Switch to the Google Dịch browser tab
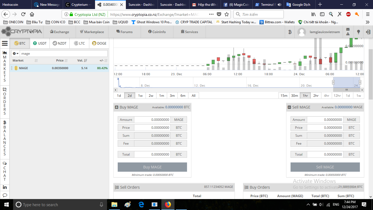 pyautogui.click(x=300, y=5)
